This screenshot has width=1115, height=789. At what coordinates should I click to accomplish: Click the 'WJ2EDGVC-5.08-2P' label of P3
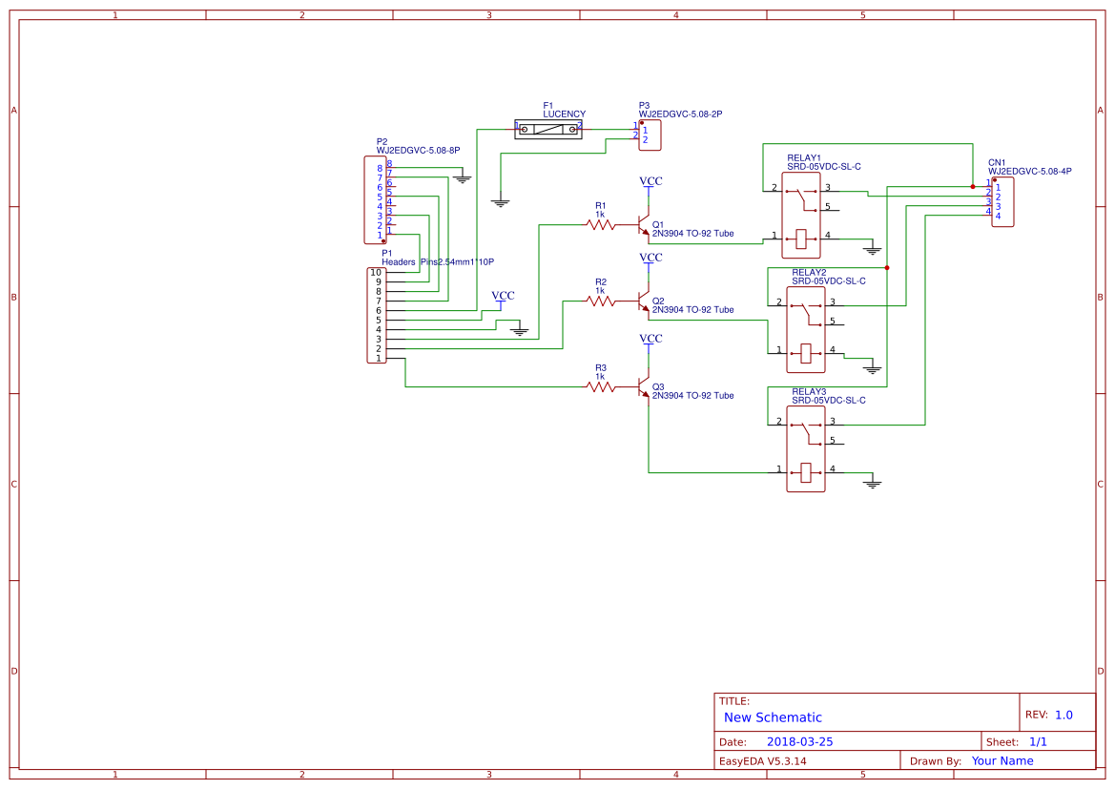680,114
